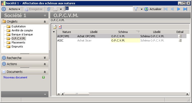Open detail button for AOPCVM1 row
This screenshot has width=192, height=103.
180,36
